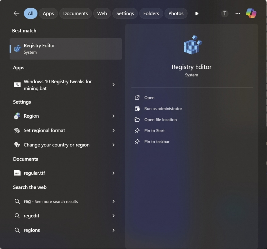The width and height of the screenshot is (267, 249).
Task: Open the three-dots options menu
Action: (x=238, y=13)
